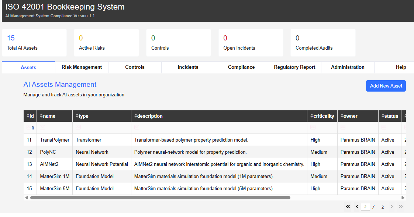This screenshot has width=414, height=217.
Task: Open the Assets tab
Action: pos(28,67)
